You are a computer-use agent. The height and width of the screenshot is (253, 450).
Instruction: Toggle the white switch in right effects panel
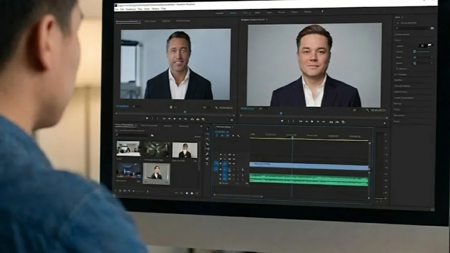pos(430,45)
